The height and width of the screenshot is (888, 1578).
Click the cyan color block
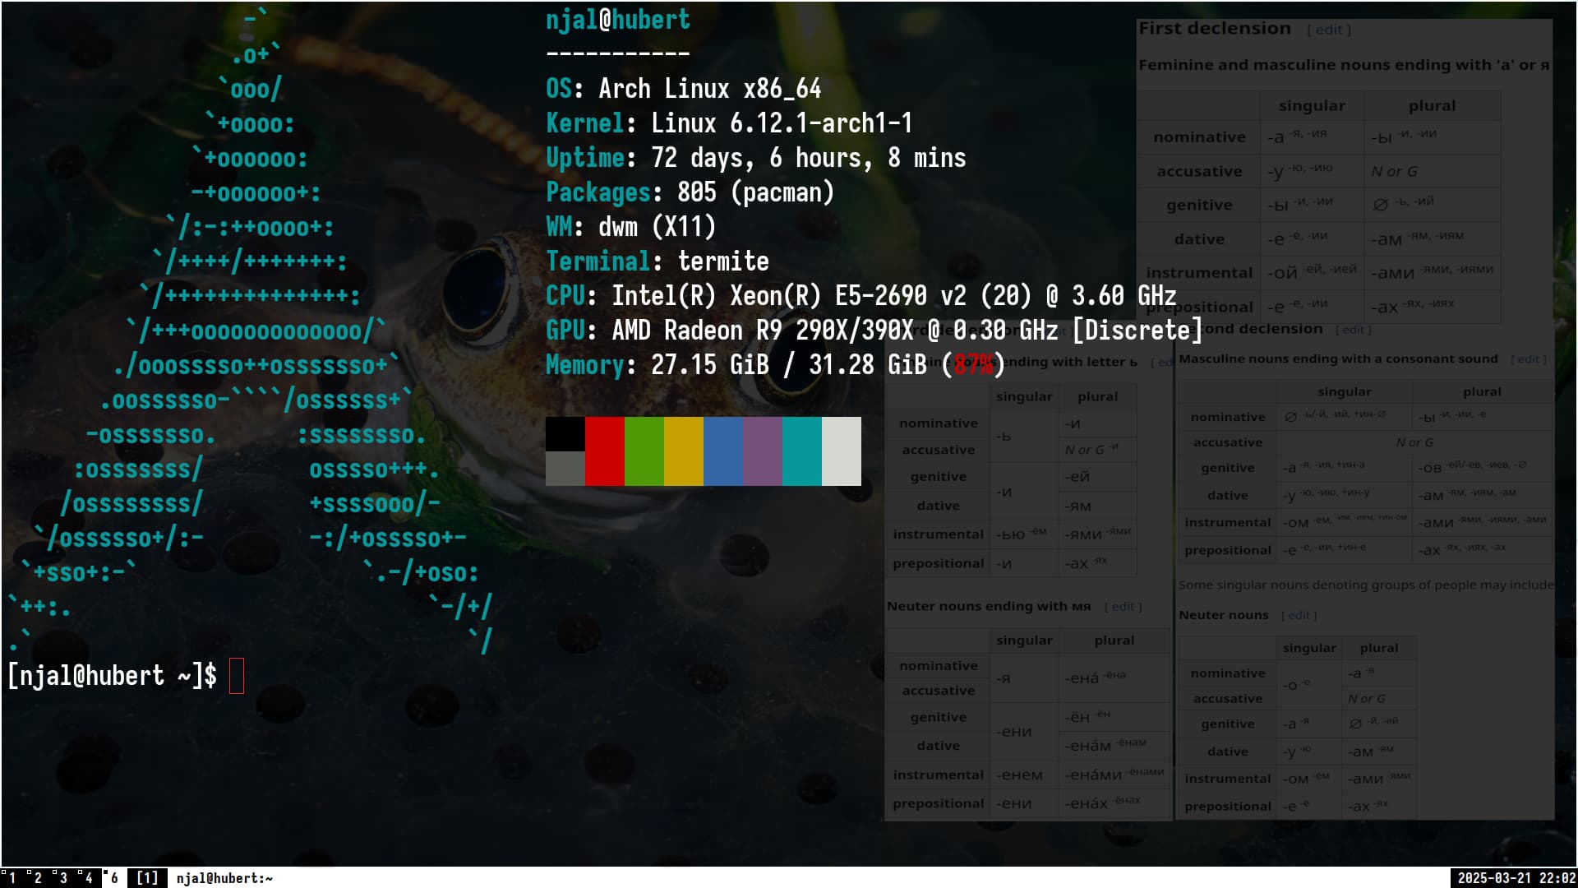(x=802, y=451)
